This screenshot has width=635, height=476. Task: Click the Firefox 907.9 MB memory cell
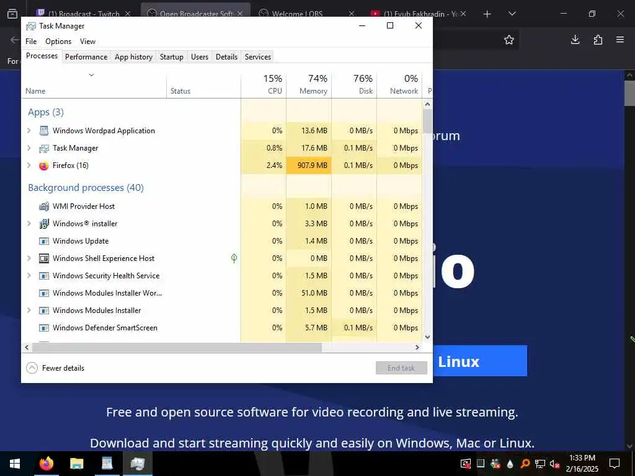coord(309,165)
